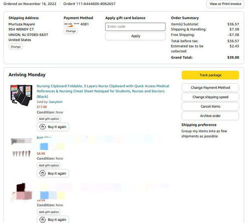The image size is (250, 223).
Task: Add gift option for the nursing clipboard
Action: pyautogui.click(x=49, y=119)
